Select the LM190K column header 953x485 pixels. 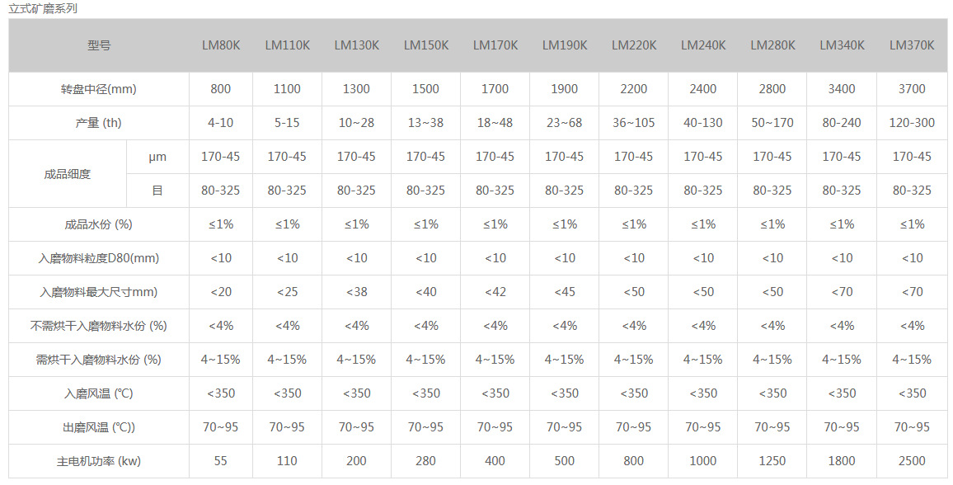[565, 45]
